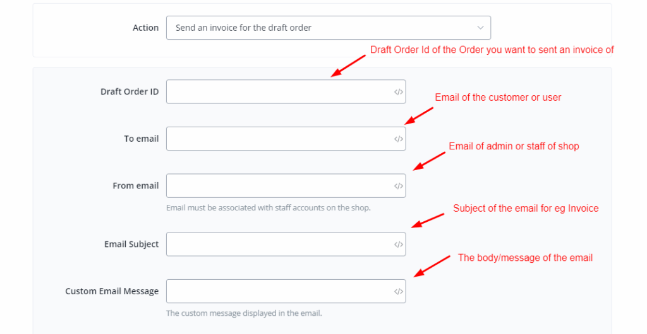Click into the Email Subject text field
The height and width of the screenshot is (334, 647).
[x=278, y=245]
